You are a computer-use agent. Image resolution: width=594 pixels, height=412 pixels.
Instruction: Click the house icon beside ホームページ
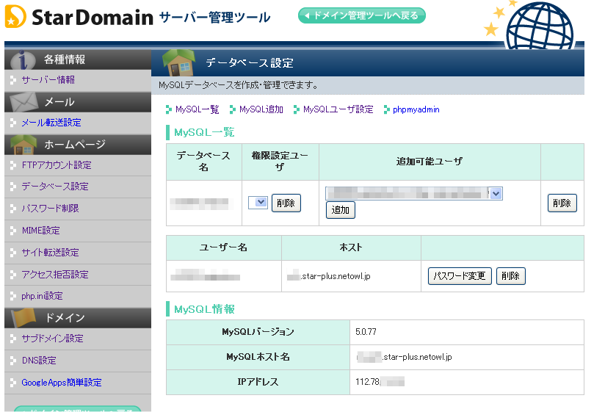point(23,145)
